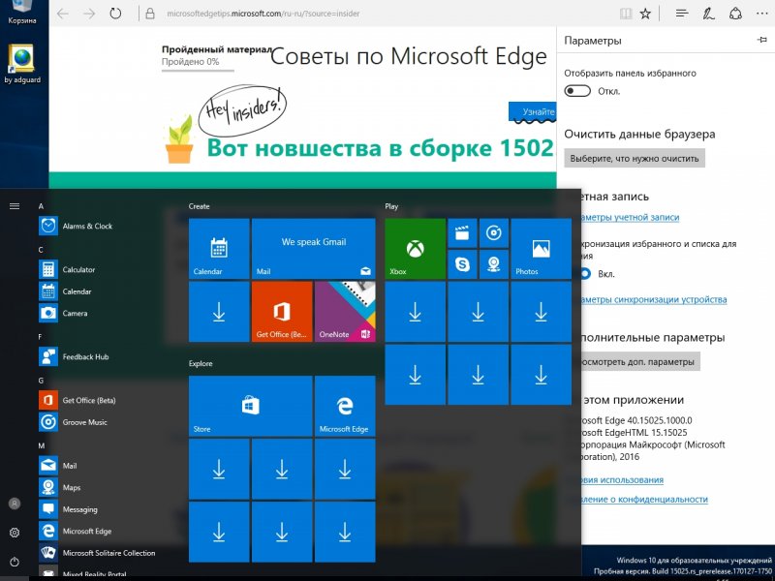Toggle sync favorites switch Вкл.

[x=584, y=274]
